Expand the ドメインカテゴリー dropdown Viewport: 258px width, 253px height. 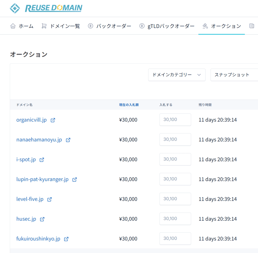coord(177,75)
